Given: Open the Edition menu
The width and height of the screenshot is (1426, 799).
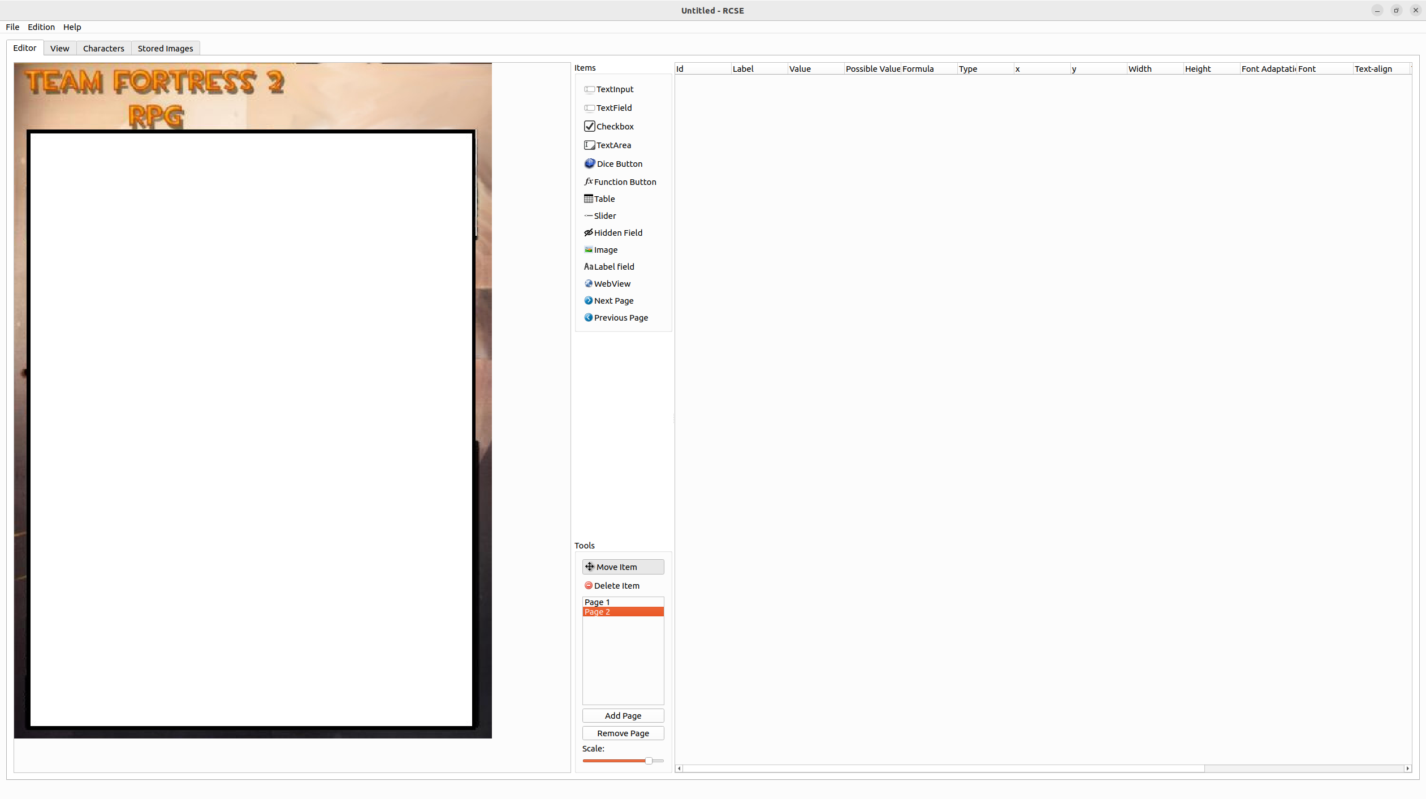Looking at the screenshot, I should point(41,27).
